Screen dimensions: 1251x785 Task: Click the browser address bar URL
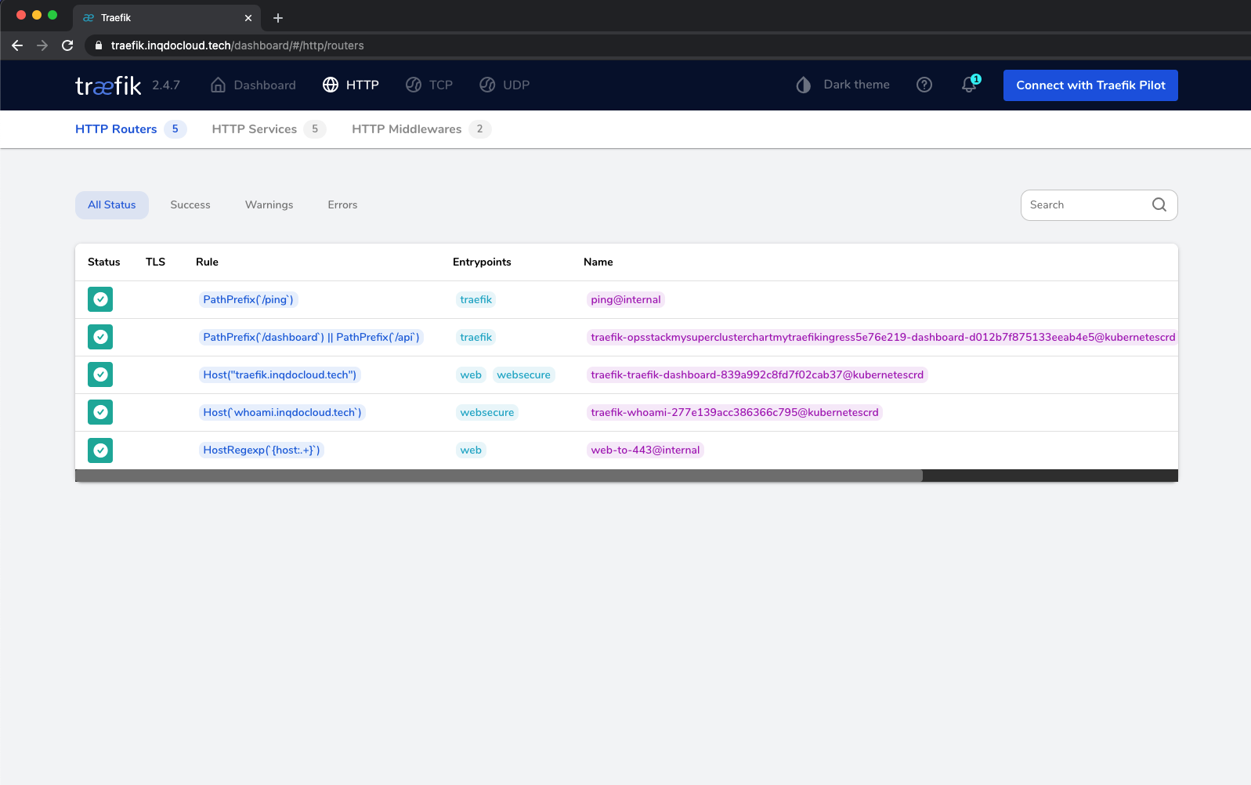(x=237, y=45)
